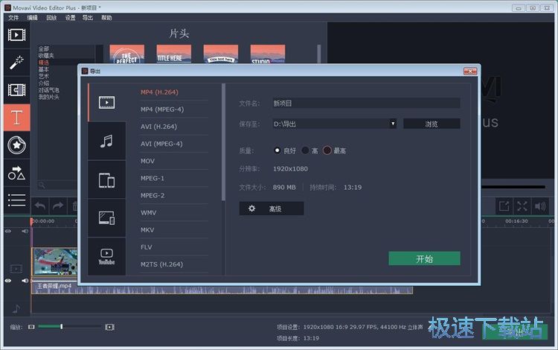Open the Settings menu
This screenshot has width=558, height=350.
(70, 17)
